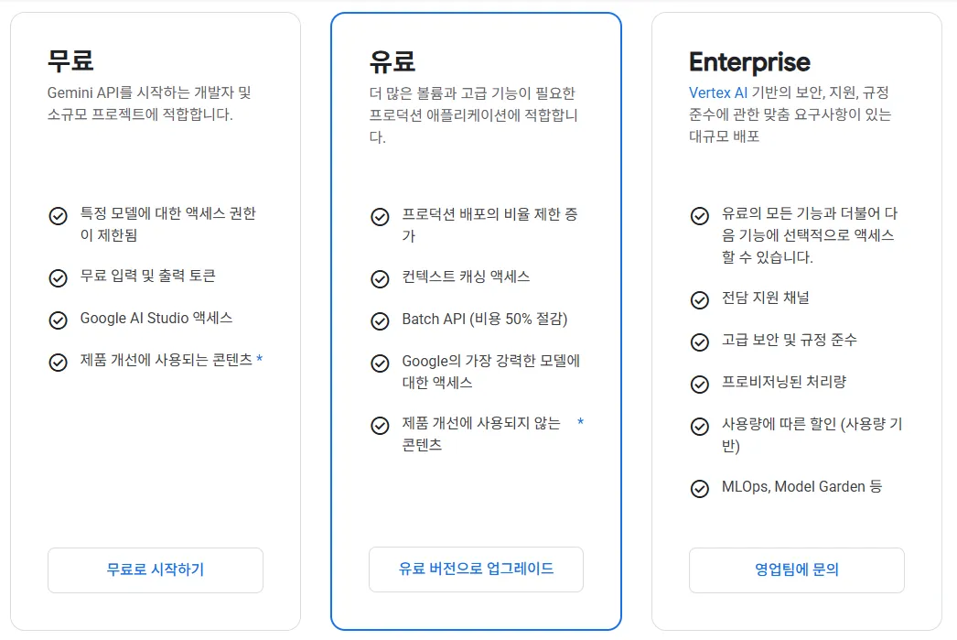Click "영업팀에 문의" button

point(796,569)
